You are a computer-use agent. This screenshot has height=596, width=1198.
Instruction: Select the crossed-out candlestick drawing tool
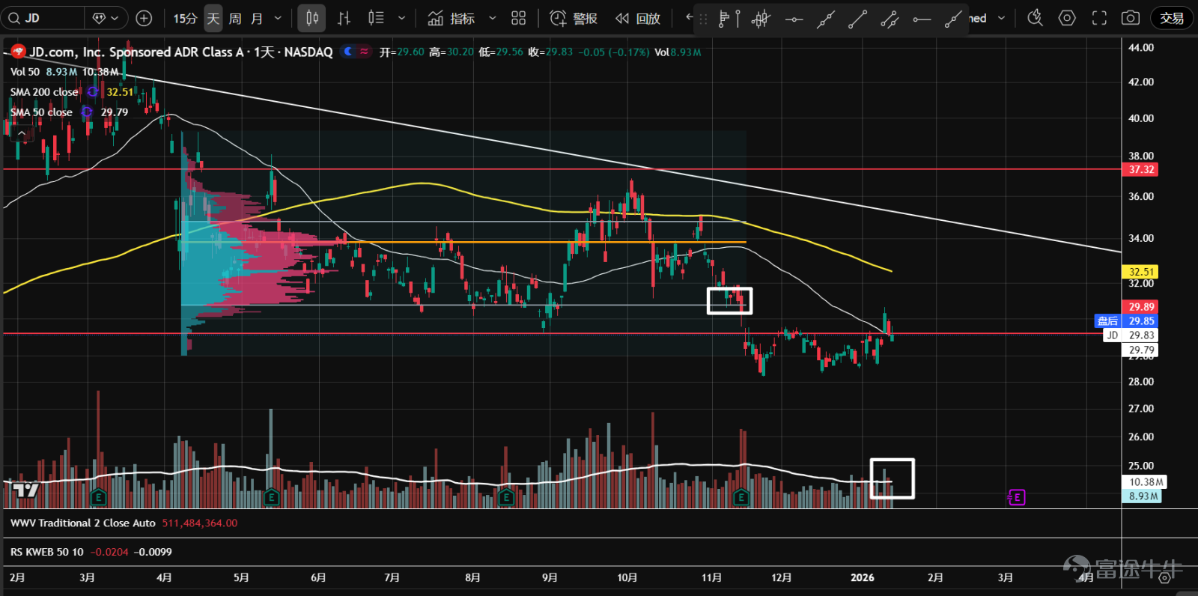pyautogui.click(x=761, y=19)
